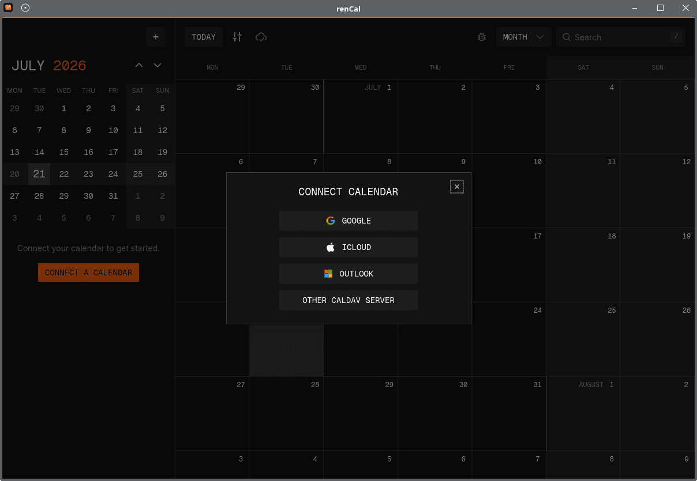Click August 1 cell in month grid
The width and height of the screenshot is (697, 481).
tap(583, 414)
